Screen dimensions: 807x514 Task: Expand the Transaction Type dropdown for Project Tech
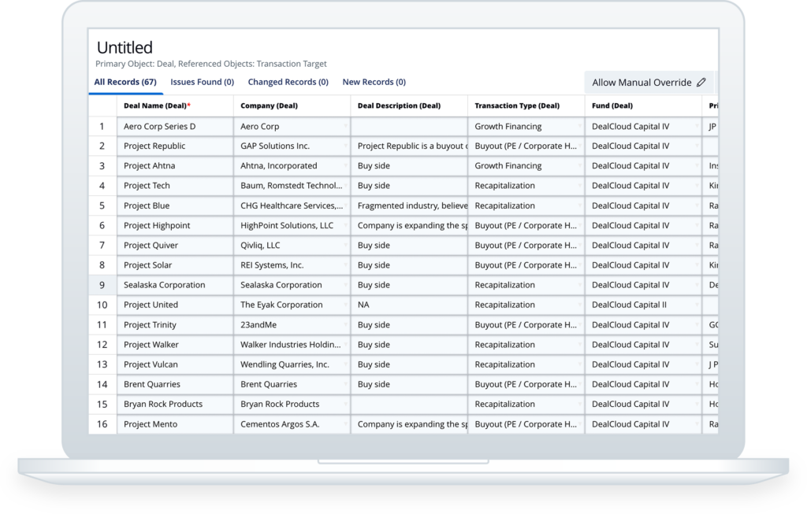pyautogui.click(x=579, y=186)
